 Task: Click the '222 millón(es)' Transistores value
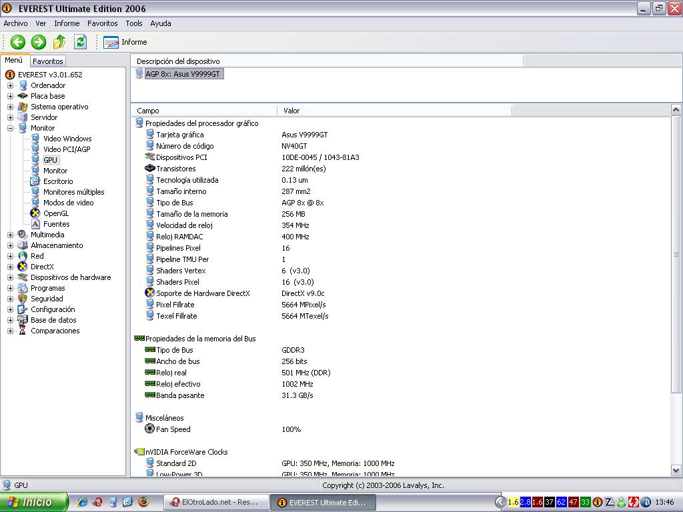303,169
